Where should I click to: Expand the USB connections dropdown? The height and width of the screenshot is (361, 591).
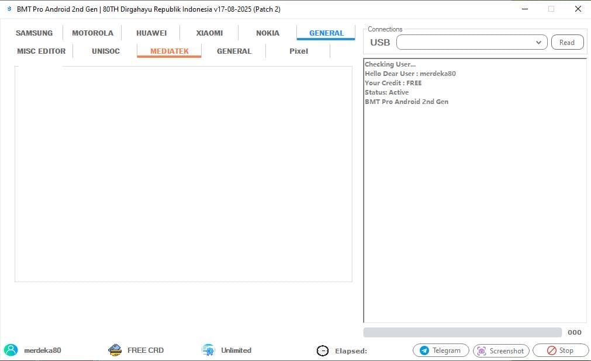click(x=538, y=42)
